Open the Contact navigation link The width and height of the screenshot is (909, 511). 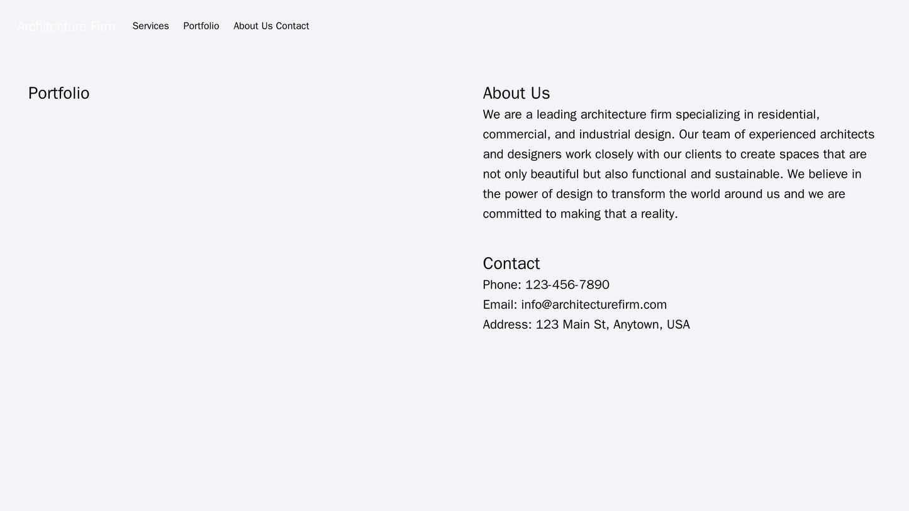[293, 26]
